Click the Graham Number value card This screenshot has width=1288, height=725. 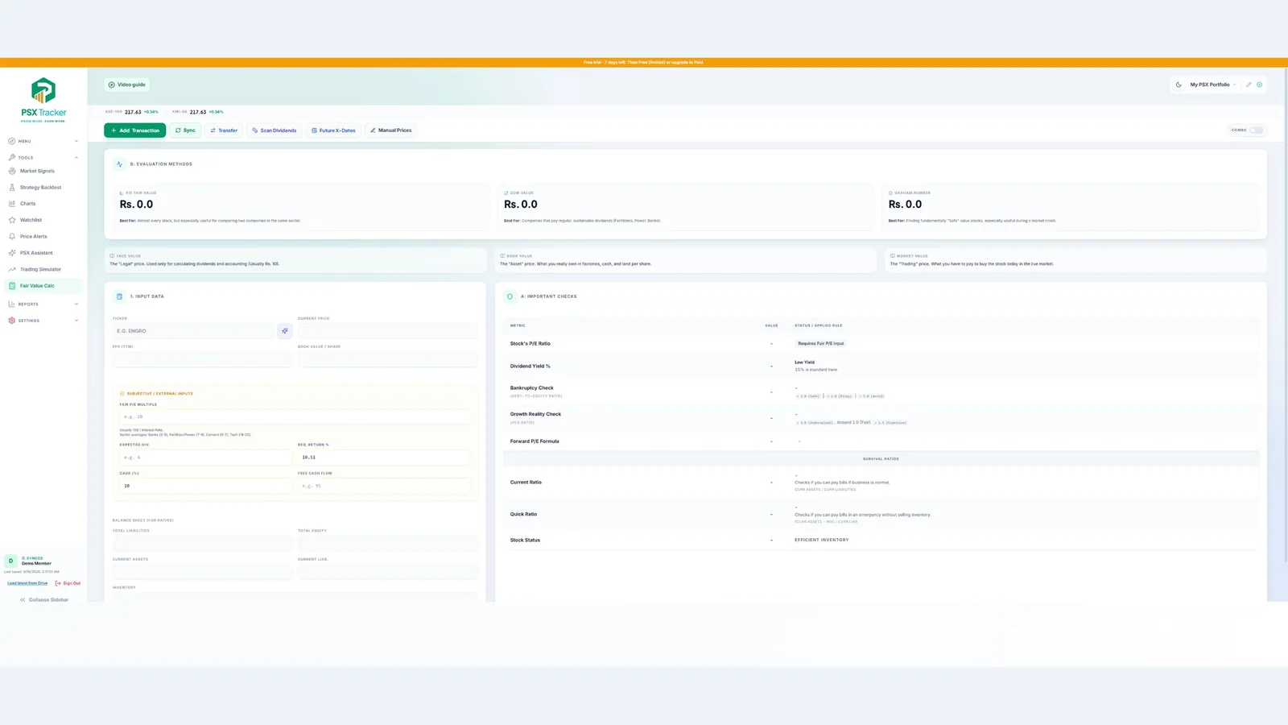(x=1070, y=207)
